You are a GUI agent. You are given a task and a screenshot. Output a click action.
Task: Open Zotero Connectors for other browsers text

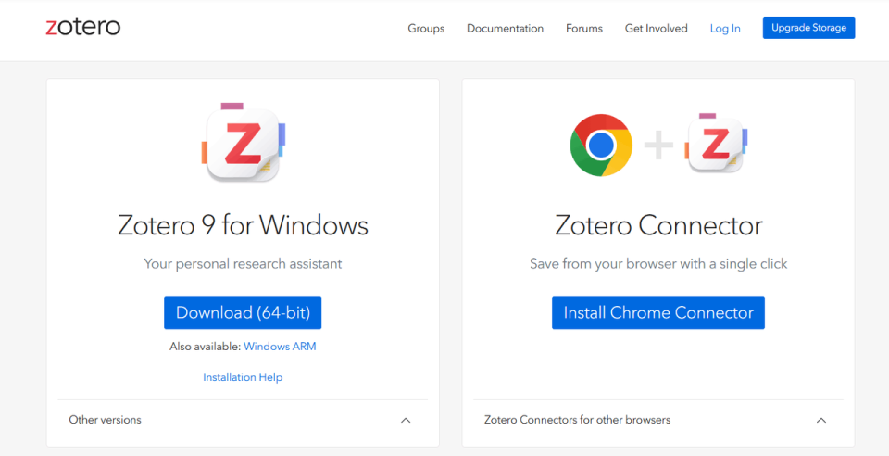click(577, 420)
